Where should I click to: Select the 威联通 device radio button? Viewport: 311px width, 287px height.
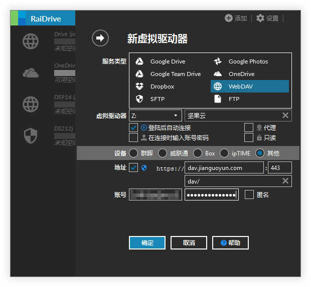point(163,153)
